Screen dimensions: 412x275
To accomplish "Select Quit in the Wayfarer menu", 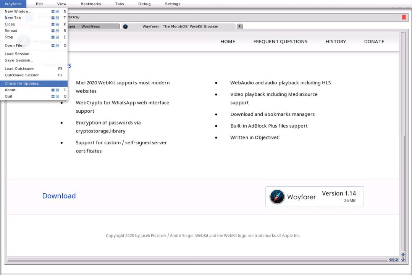I will tap(34, 96).
